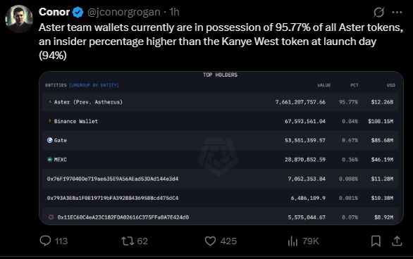This screenshot has height=259, width=413.
Task: Click the Gate logo icon in table
Action: (x=49, y=140)
